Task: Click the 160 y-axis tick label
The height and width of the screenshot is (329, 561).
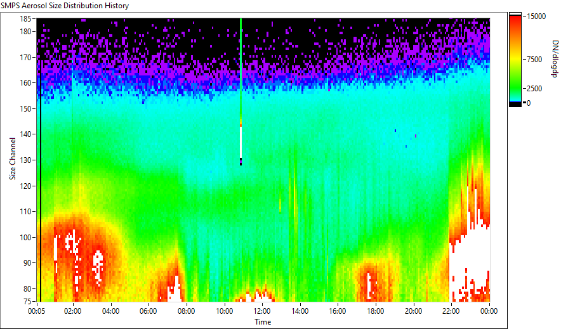Action: pyautogui.click(x=25, y=83)
